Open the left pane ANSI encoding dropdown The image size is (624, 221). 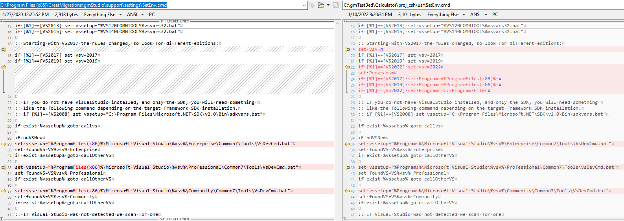142,15
